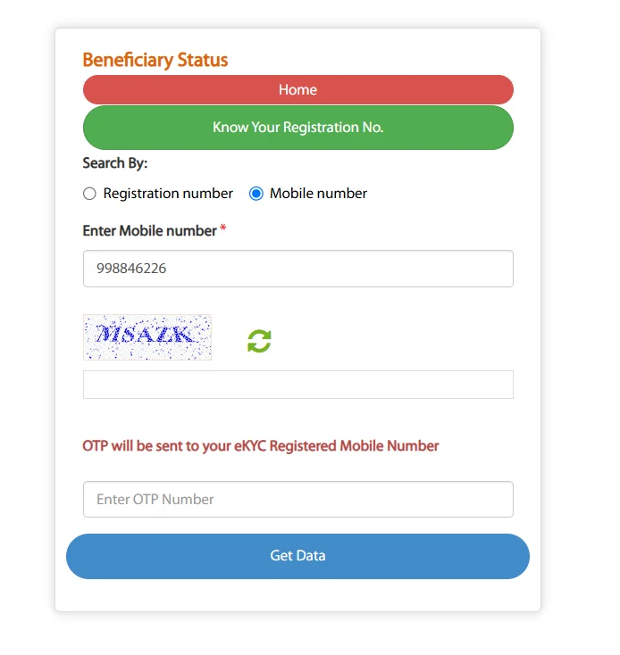The width and height of the screenshot is (620, 655).
Task: Submit the form with Get Data
Action: [x=297, y=556]
